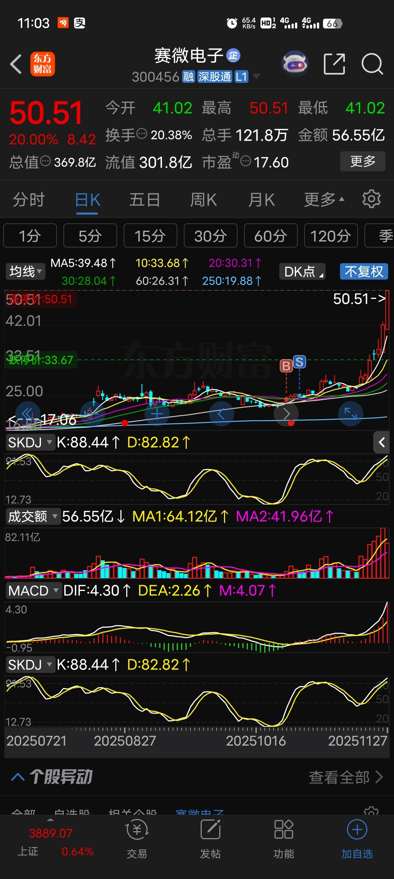394x879 pixels.
Task: Tap the 企 enterprise badge beside stock name
Action: pos(233,55)
